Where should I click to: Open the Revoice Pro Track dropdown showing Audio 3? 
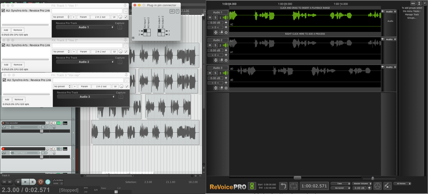click(x=86, y=97)
